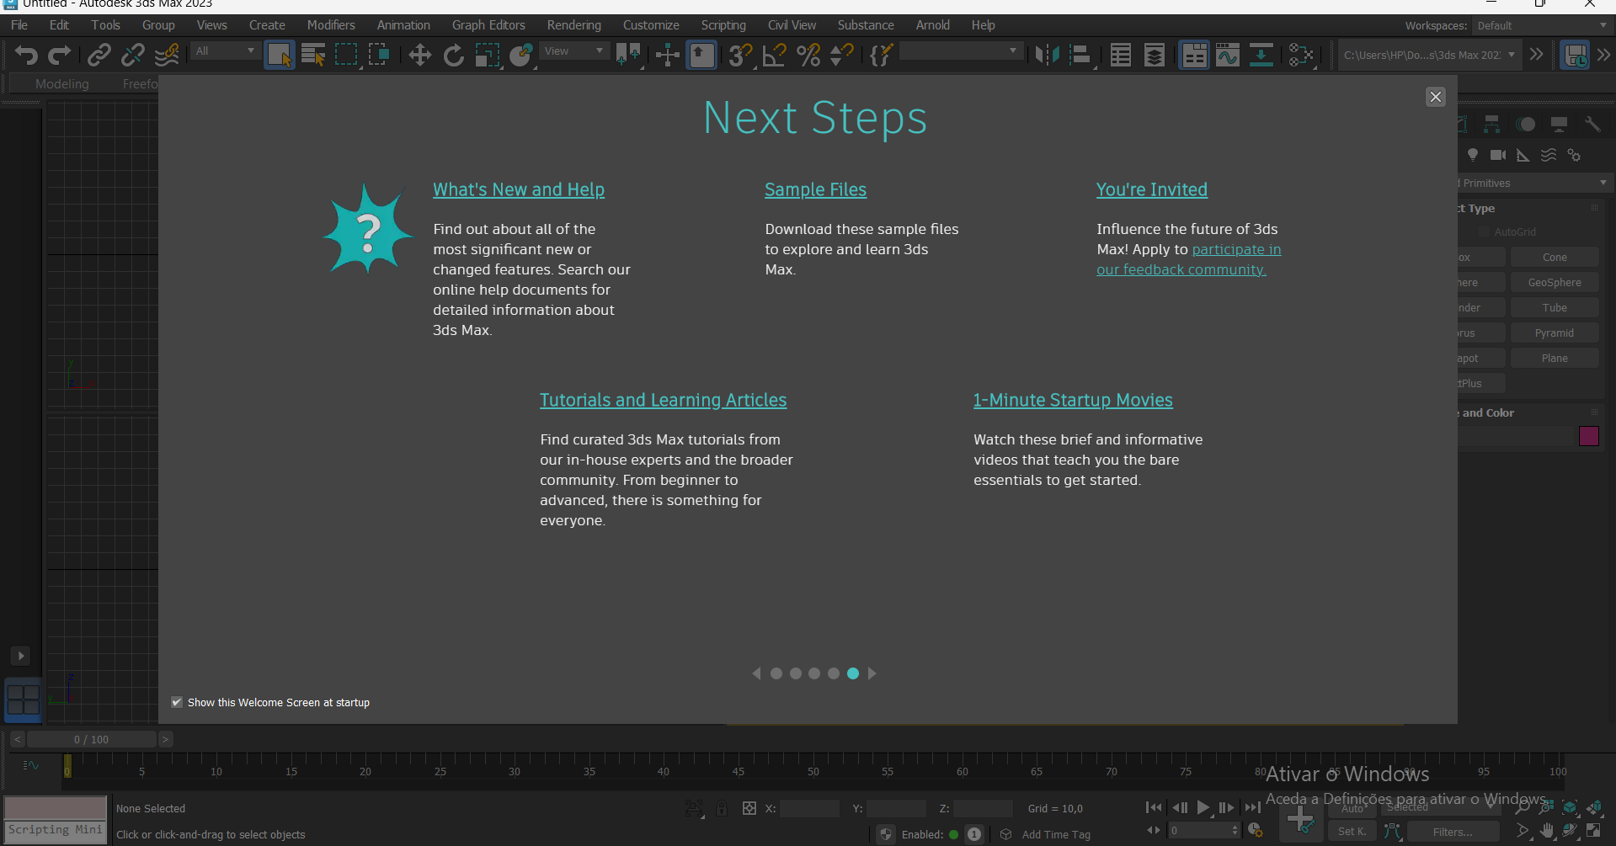Screen dimensions: 1616x846
Task: Open the project folder path dropdown
Action: [x=1429, y=56]
